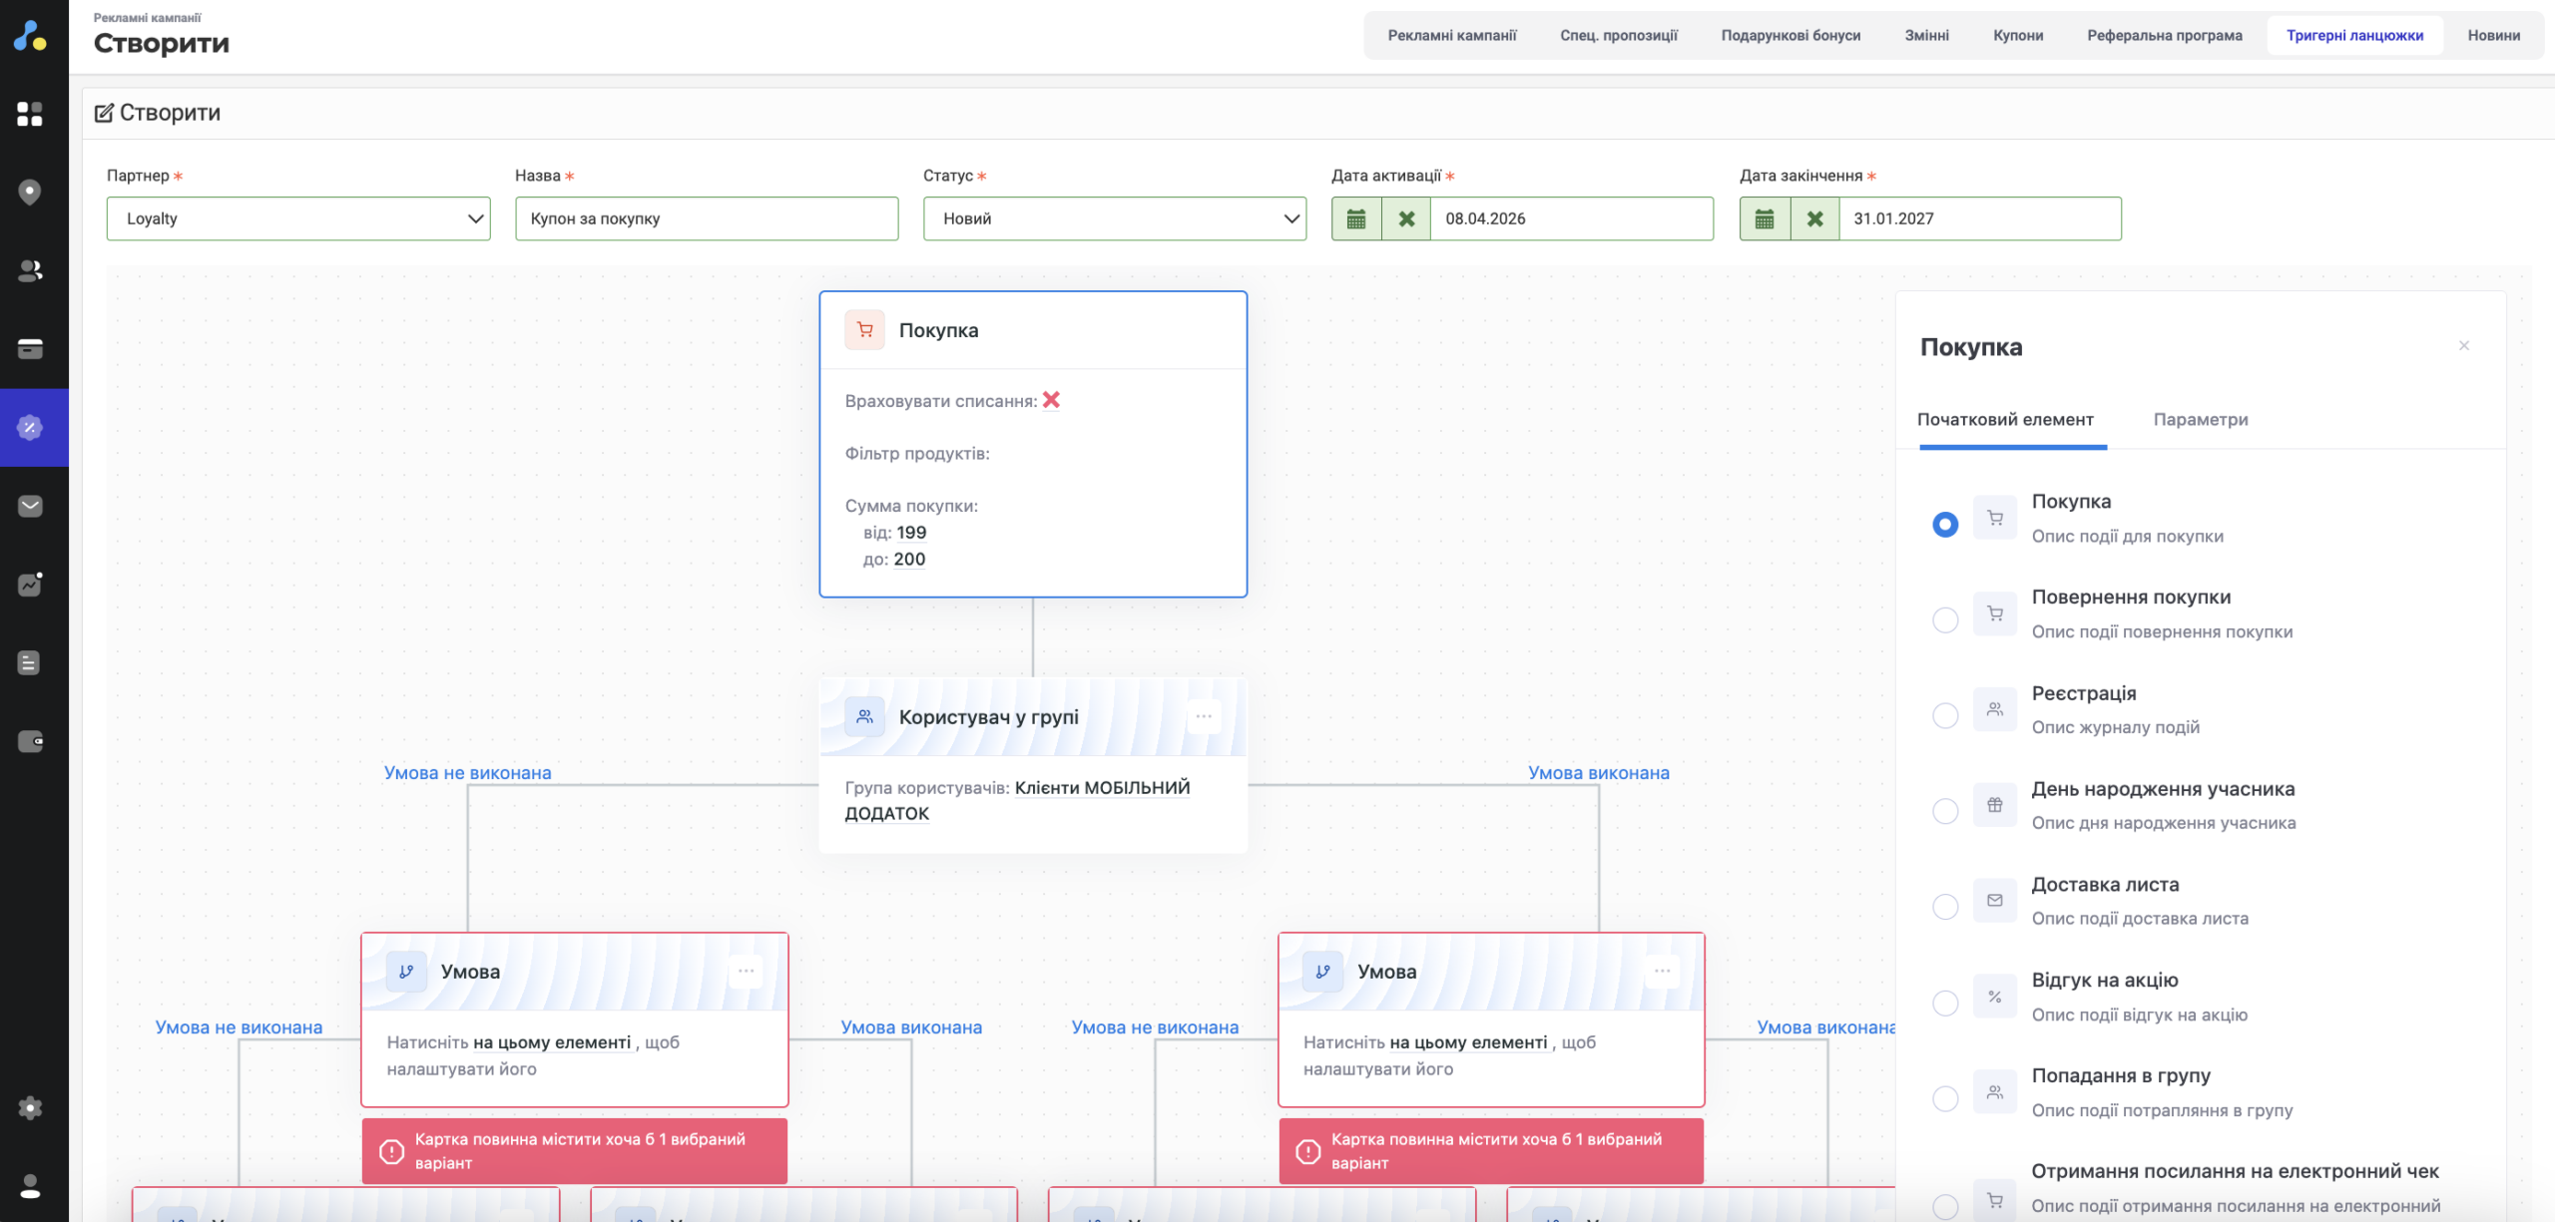Choose День народження учасника radio option
The image size is (2555, 1222).
[1945, 811]
